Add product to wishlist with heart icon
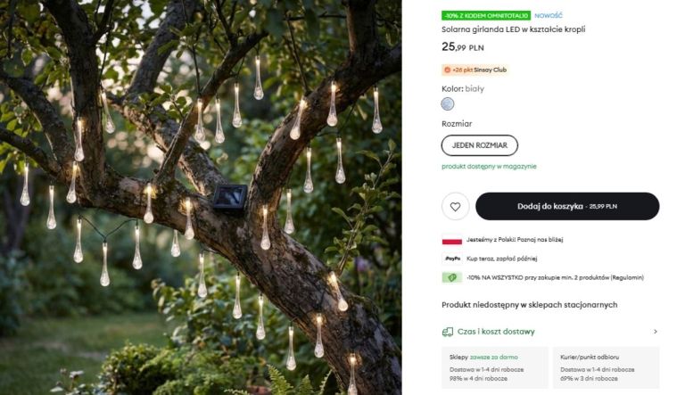The image size is (677, 395). coord(455,206)
